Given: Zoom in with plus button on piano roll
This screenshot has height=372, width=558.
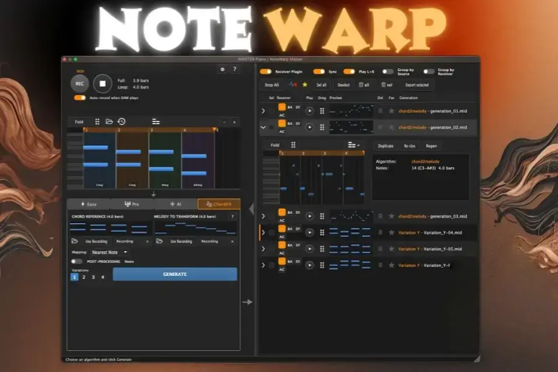Looking at the screenshot, I should (234, 122).
